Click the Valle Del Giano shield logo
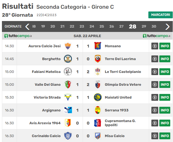Screen dimensions: 173x142 pyautogui.click(x=68, y=84)
